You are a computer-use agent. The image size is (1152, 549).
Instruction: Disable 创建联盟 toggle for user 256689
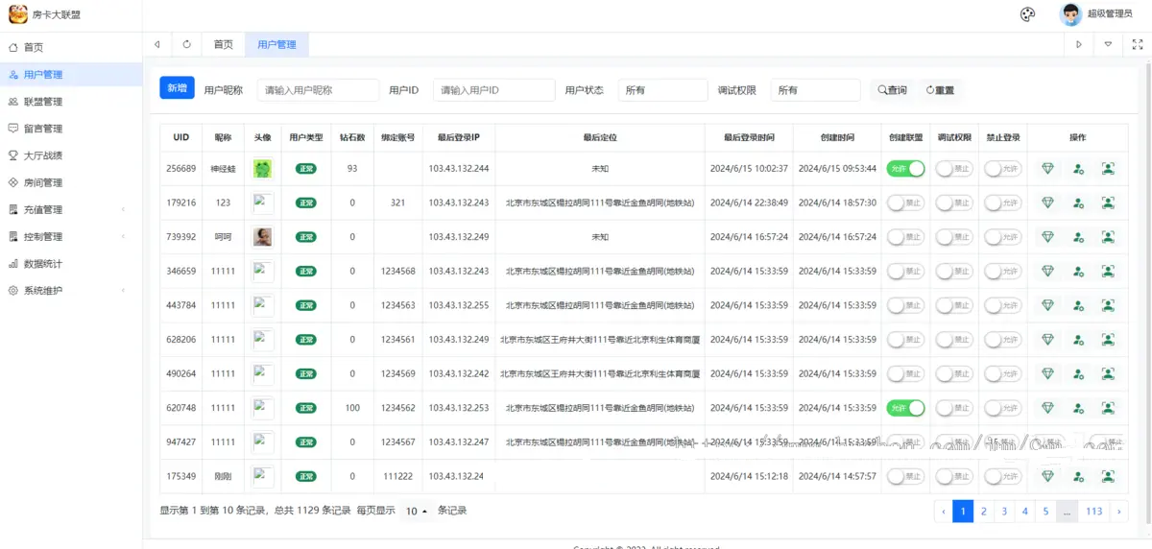click(905, 169)
